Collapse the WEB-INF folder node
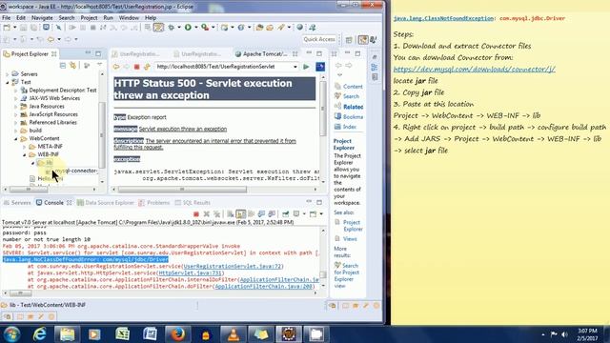This screenshot has height=343, width=610. [x=25, y=154]
